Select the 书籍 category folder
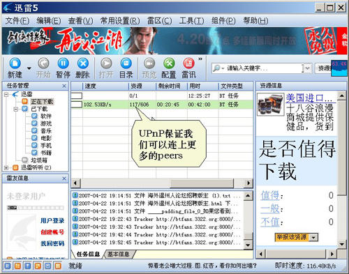This screenshot has width=349, height=274. coord(46,153)
